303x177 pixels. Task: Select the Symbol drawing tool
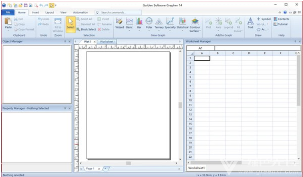264,19
